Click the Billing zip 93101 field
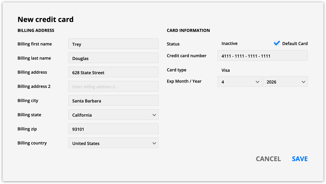Screen dimensions: 326x184 (x=113, y=129)
